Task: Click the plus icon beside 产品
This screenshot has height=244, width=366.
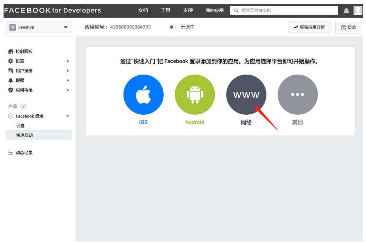Action: (23, 107)
